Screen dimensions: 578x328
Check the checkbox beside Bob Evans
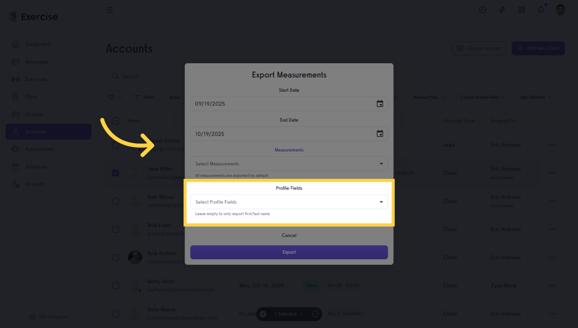pyautogui.click(x=116, y=229)
